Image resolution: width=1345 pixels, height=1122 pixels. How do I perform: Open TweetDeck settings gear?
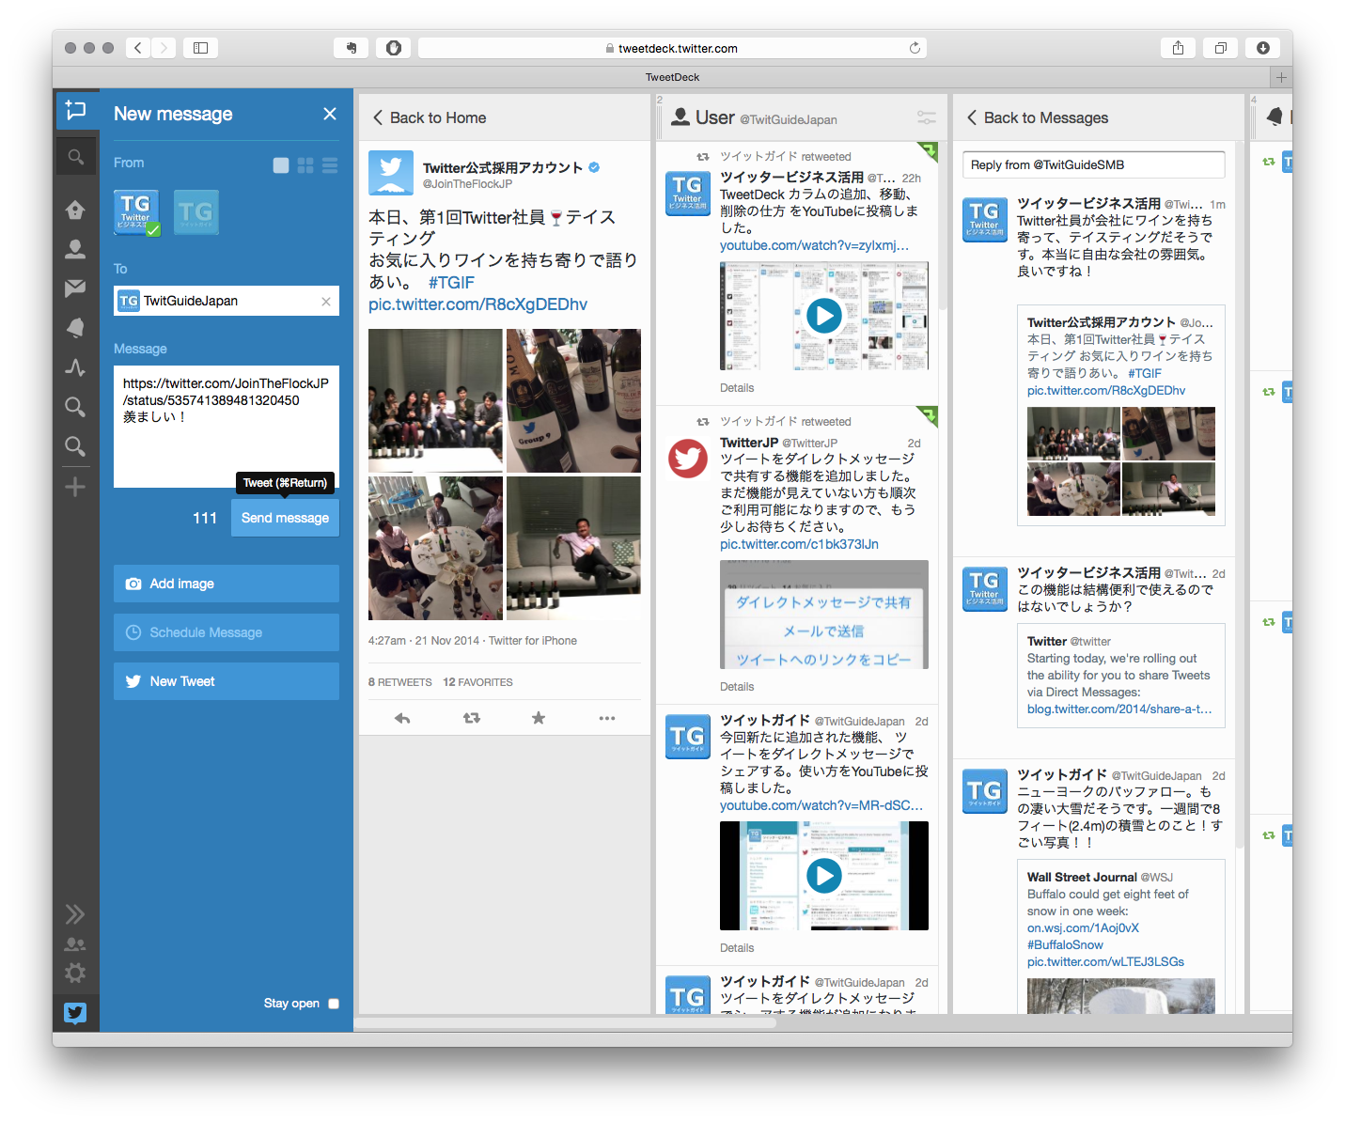(75, 973)
